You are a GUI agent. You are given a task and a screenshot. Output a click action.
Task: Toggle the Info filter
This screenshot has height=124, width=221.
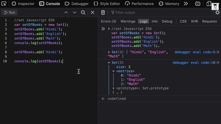(154, 21)
